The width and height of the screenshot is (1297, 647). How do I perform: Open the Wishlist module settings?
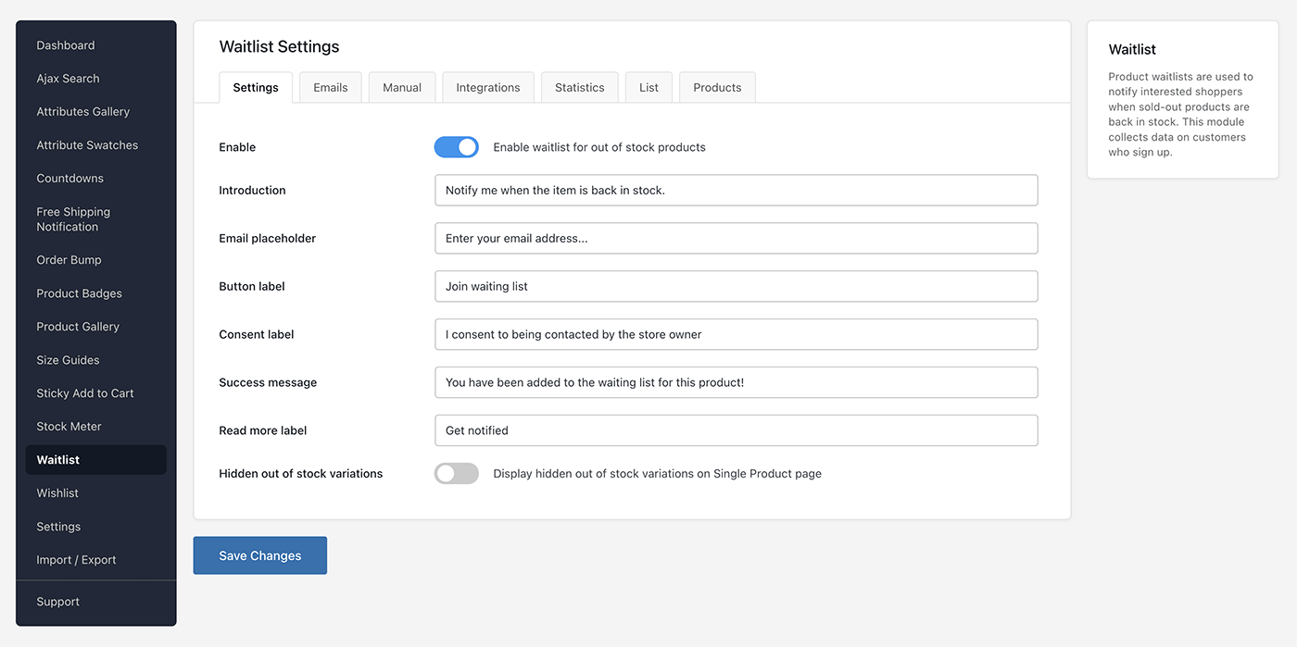click(x=57, y=492)
